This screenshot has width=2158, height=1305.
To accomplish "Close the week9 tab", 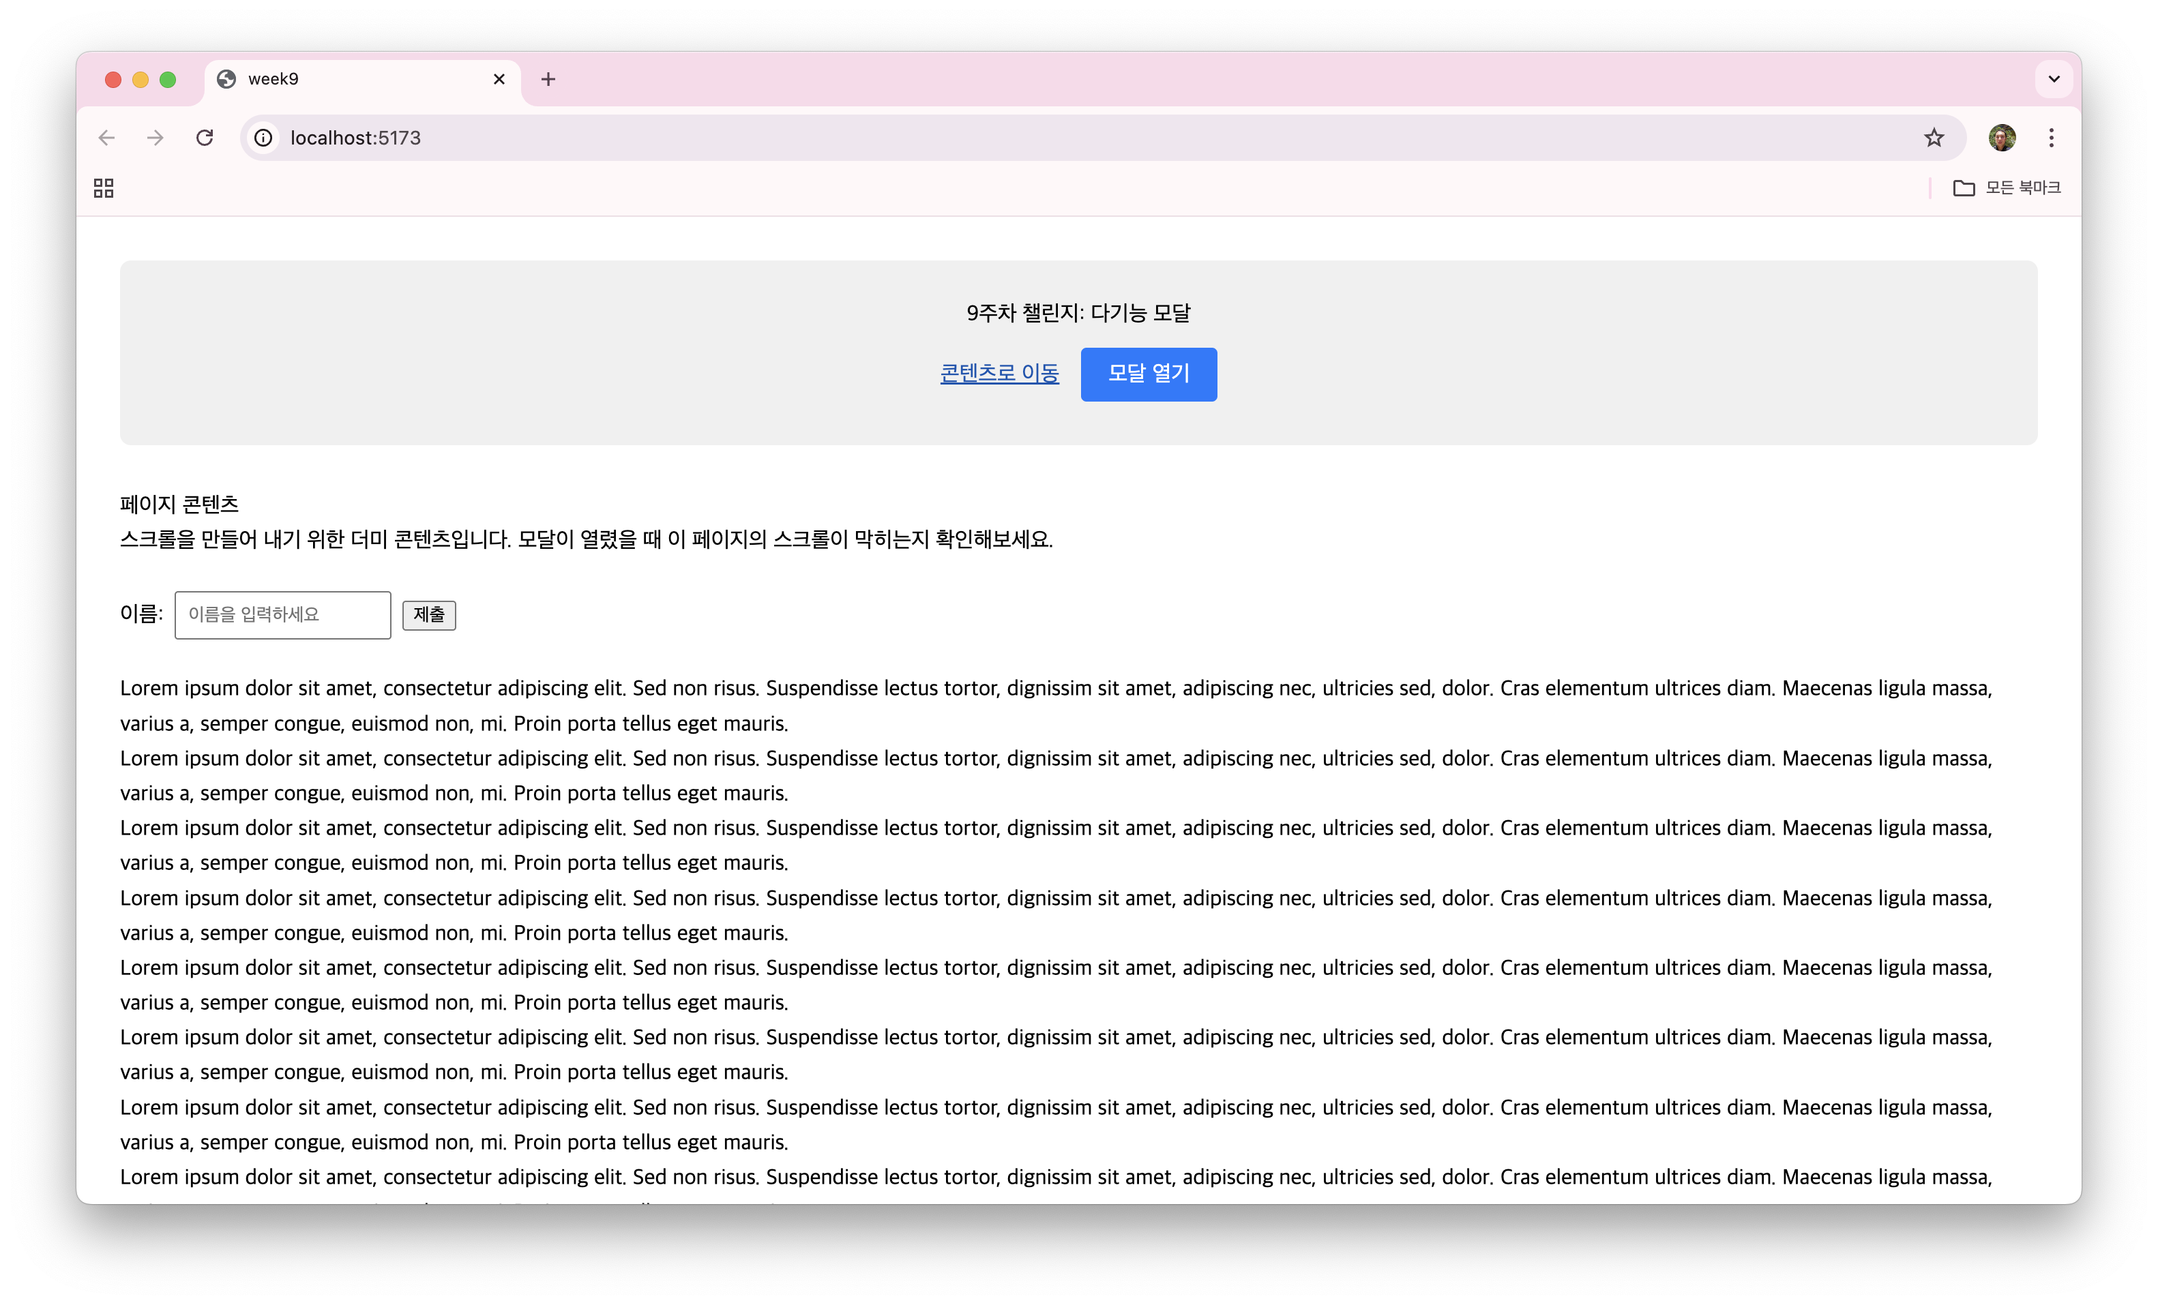I will pos(499,80).
